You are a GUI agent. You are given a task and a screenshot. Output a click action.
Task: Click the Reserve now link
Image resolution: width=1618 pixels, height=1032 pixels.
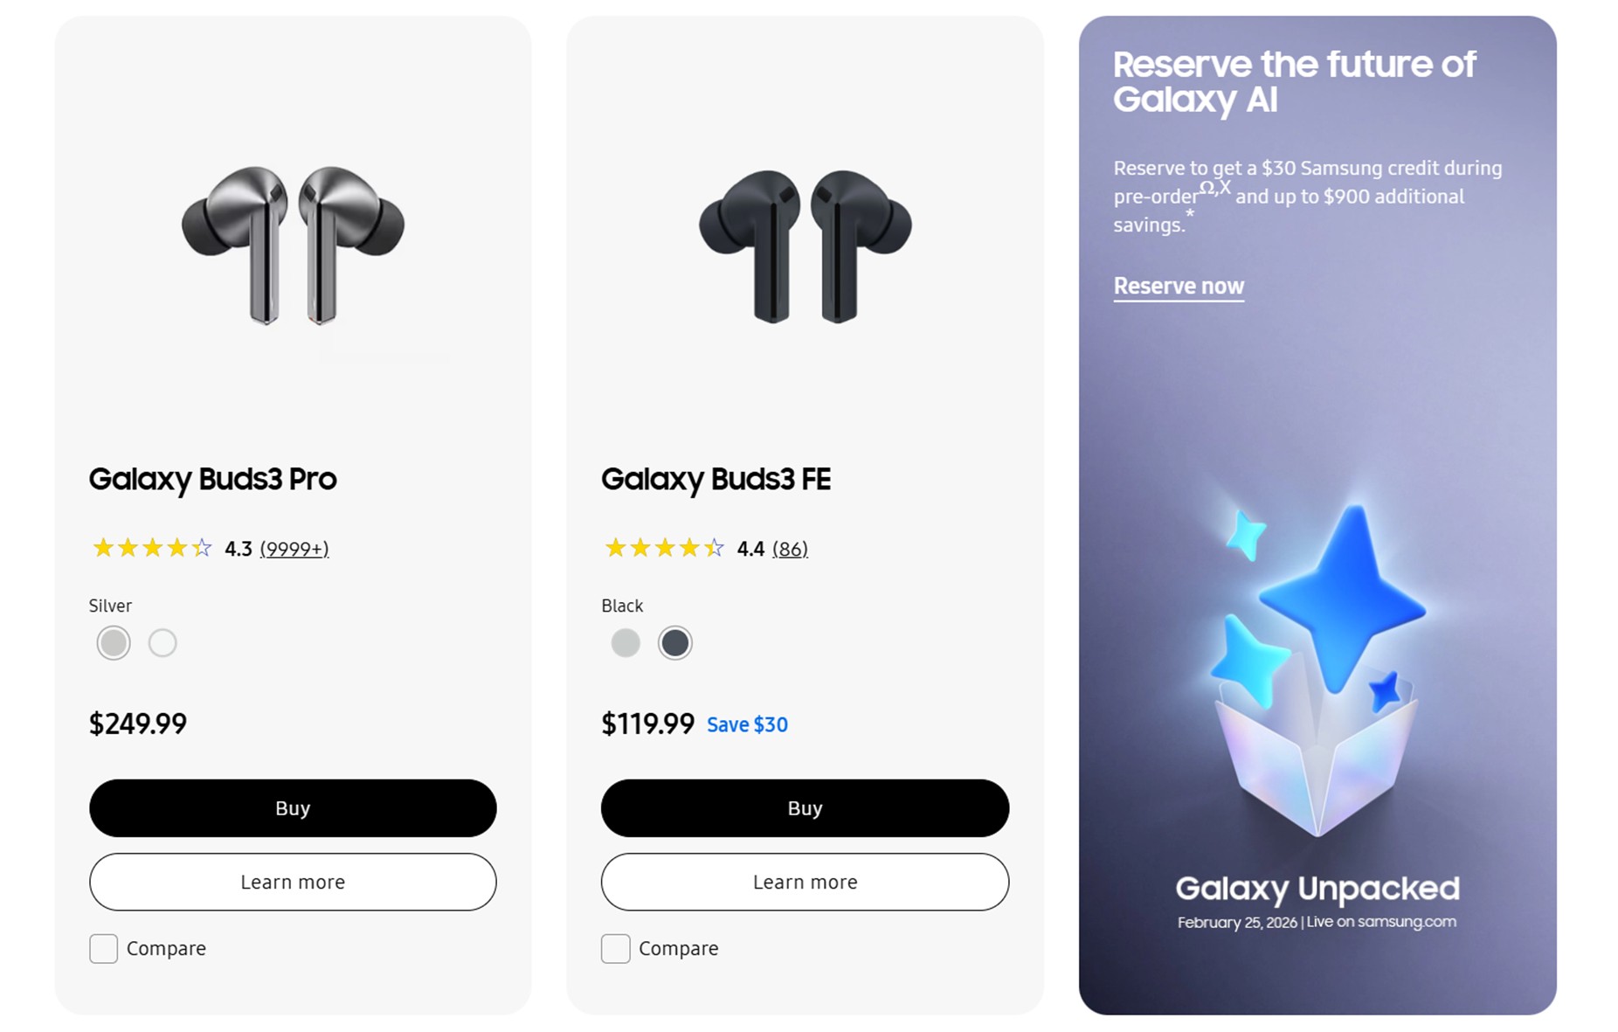pyautogui.click(x=1178, y=286)
